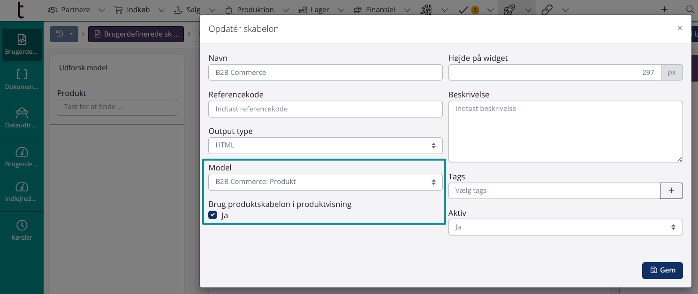Click the Gem save button
698x294 pixels.
point(662,270)
